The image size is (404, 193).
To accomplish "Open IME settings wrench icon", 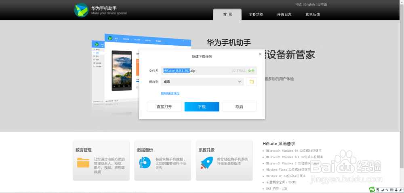I will (400, 190).
